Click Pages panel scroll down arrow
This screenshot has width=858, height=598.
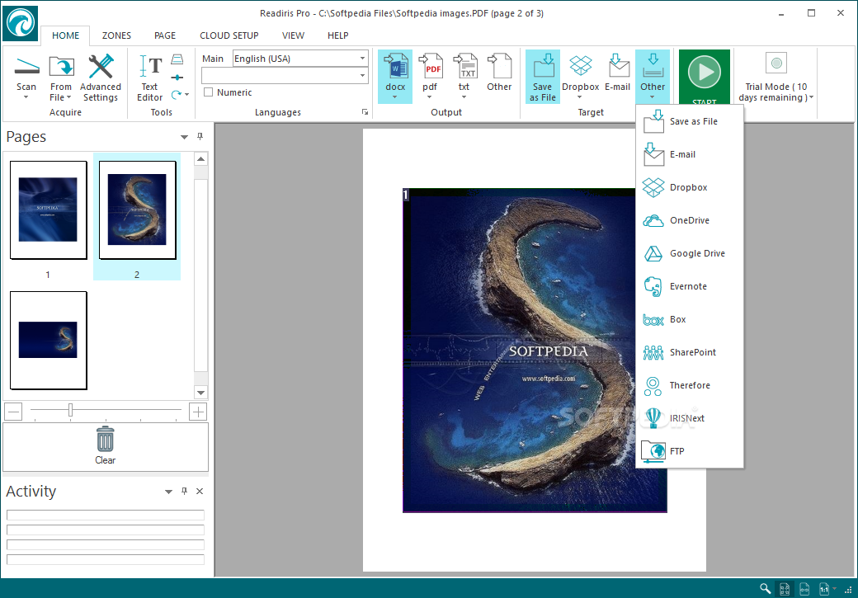(x=200, y=393)
